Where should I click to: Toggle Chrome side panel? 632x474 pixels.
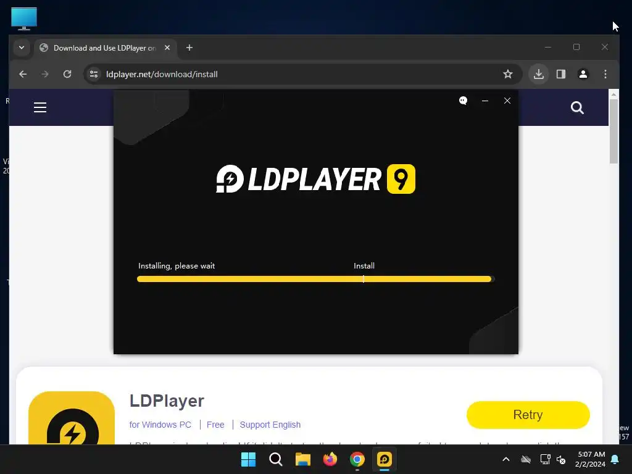click(561, 74)
